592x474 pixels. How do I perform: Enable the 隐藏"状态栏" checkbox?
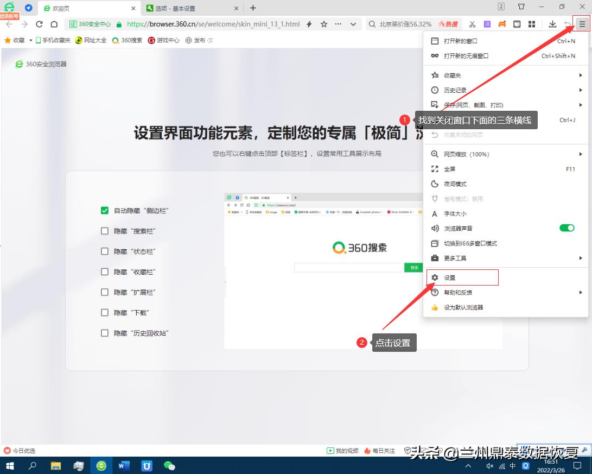tap(104, 251)
